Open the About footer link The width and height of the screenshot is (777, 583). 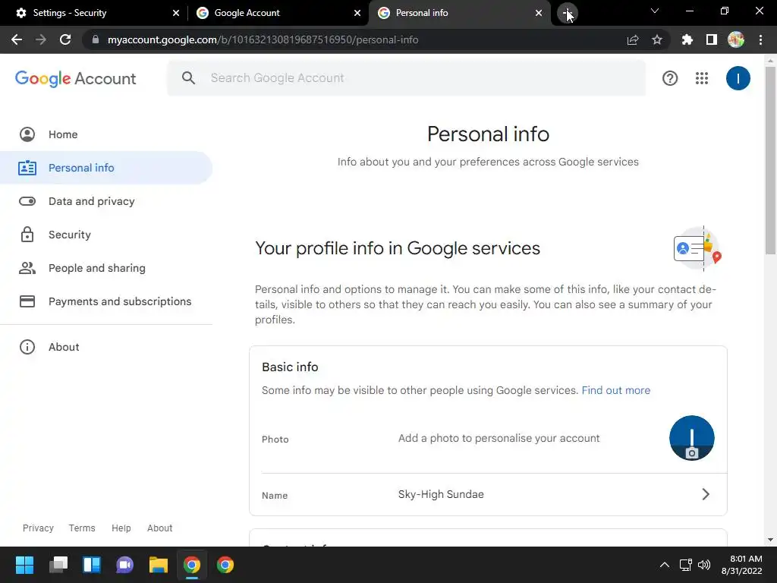159,528
